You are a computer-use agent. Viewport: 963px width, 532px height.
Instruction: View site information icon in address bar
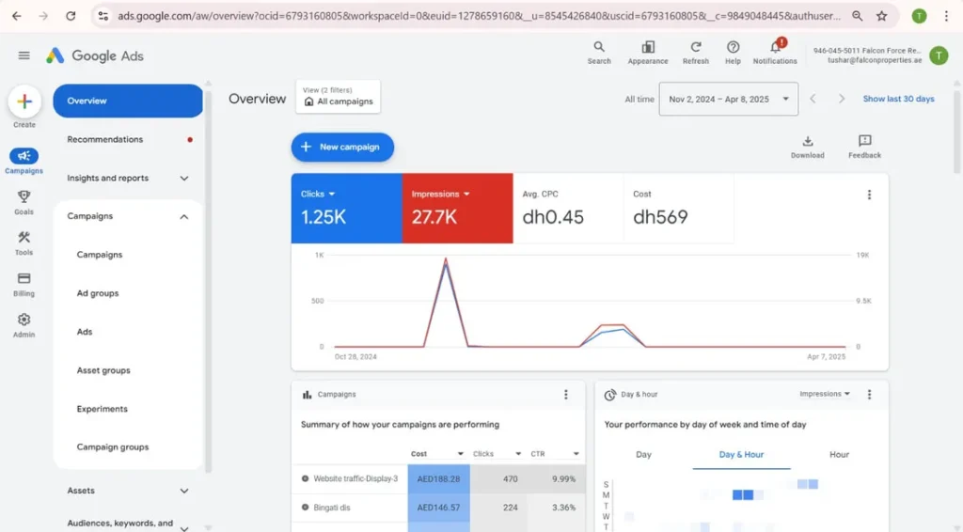pos(103,16)
